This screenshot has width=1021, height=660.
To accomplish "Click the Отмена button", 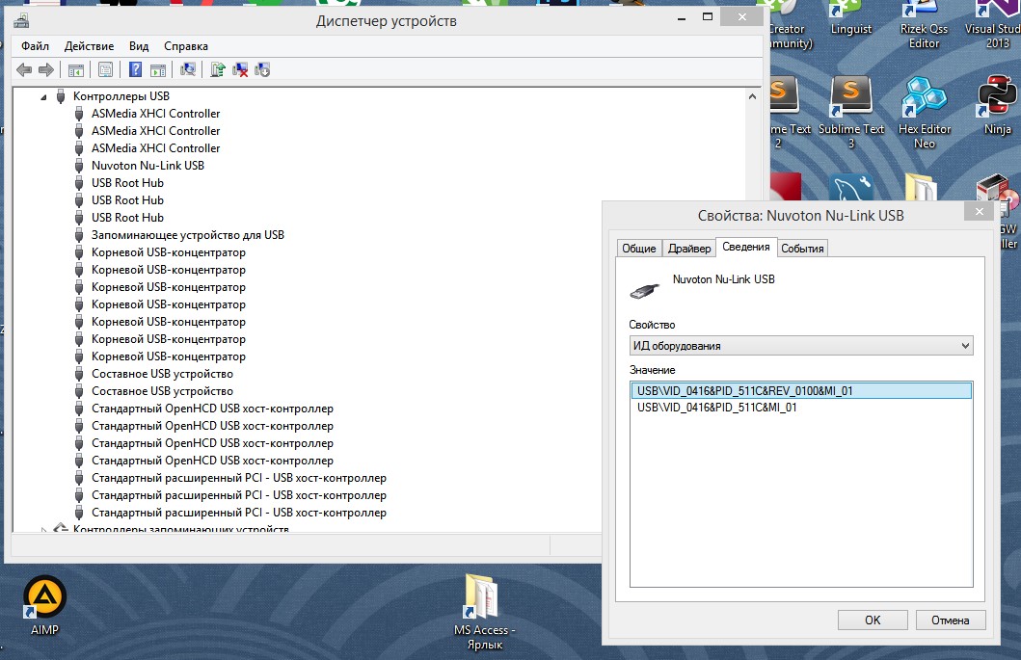I will click(x=950, y=620).
